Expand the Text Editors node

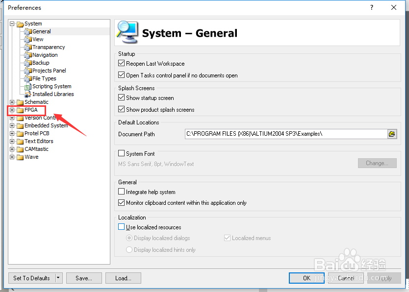point(12,141)
